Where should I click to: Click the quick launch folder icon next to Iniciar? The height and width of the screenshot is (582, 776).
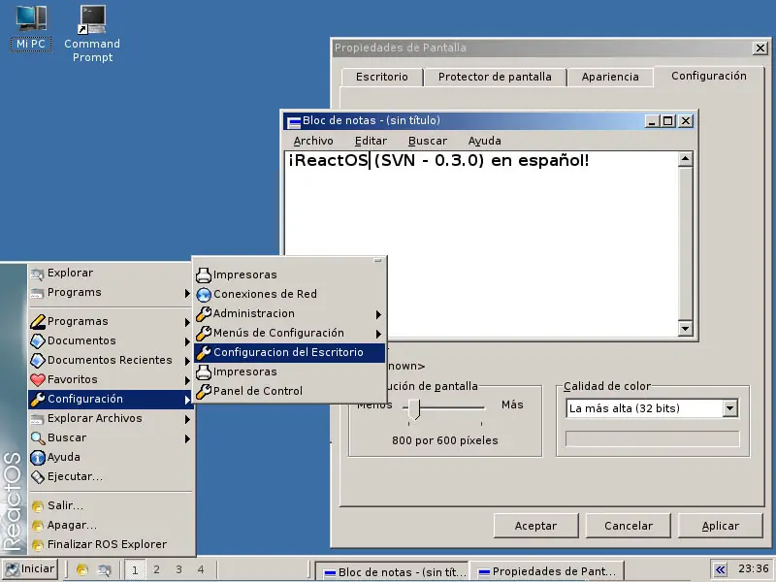pos(82,570)
